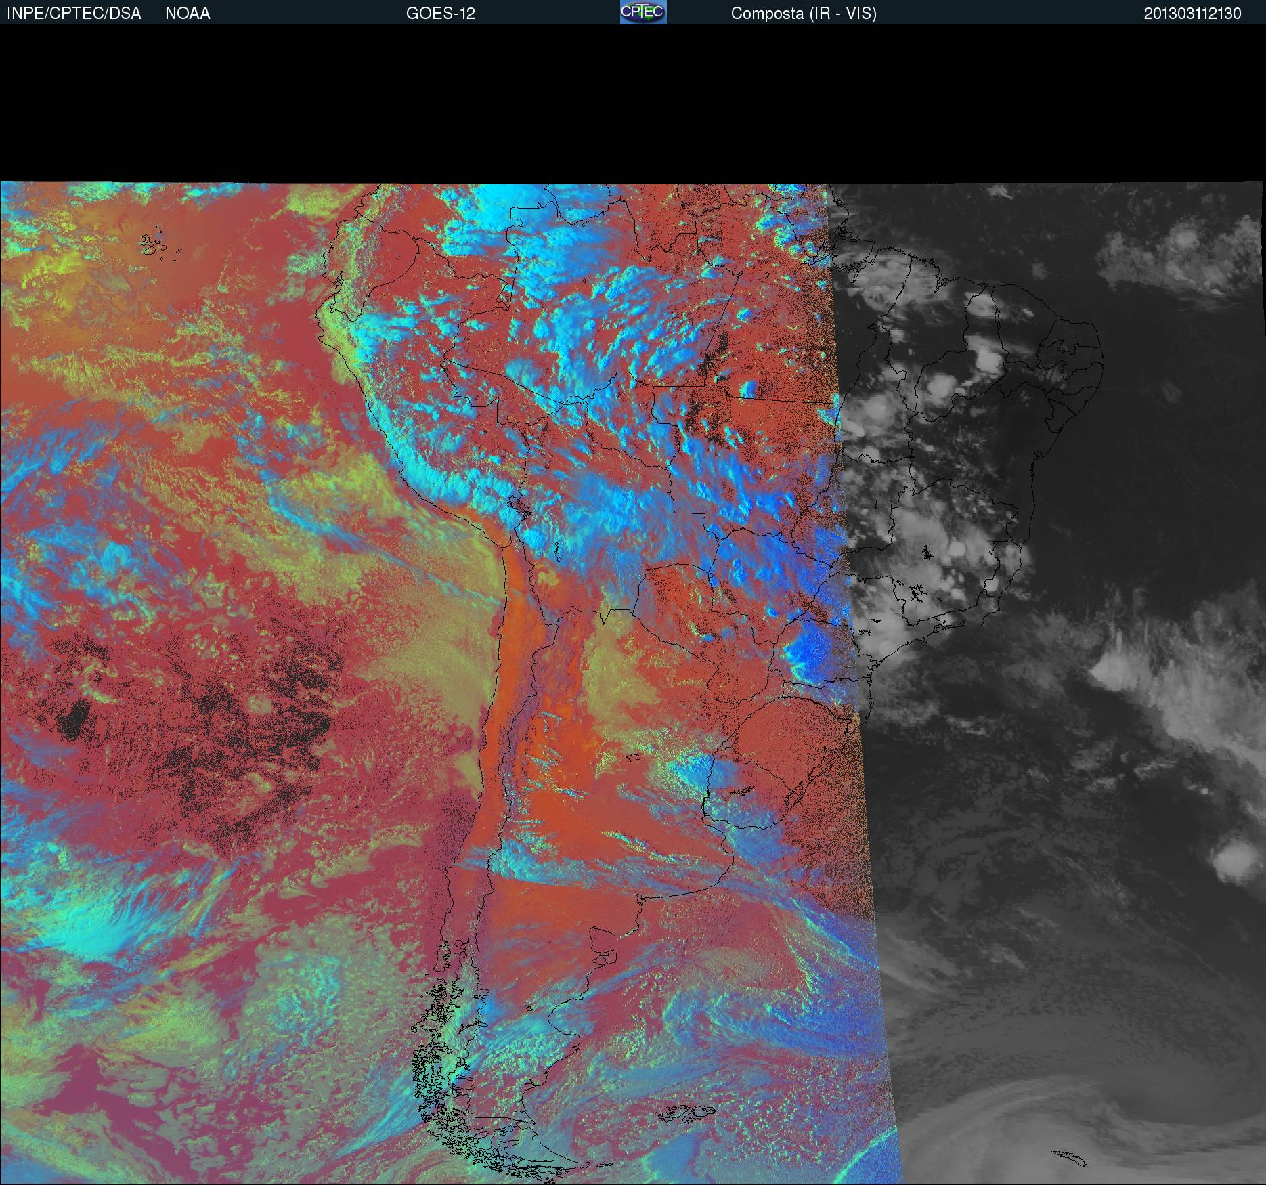Click the NOAA text in the header

[188, 14]
